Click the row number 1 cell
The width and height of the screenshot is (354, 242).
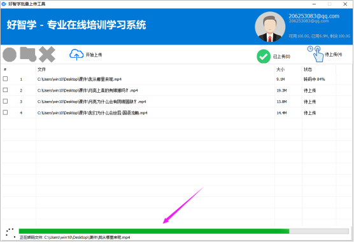[21, 79]
